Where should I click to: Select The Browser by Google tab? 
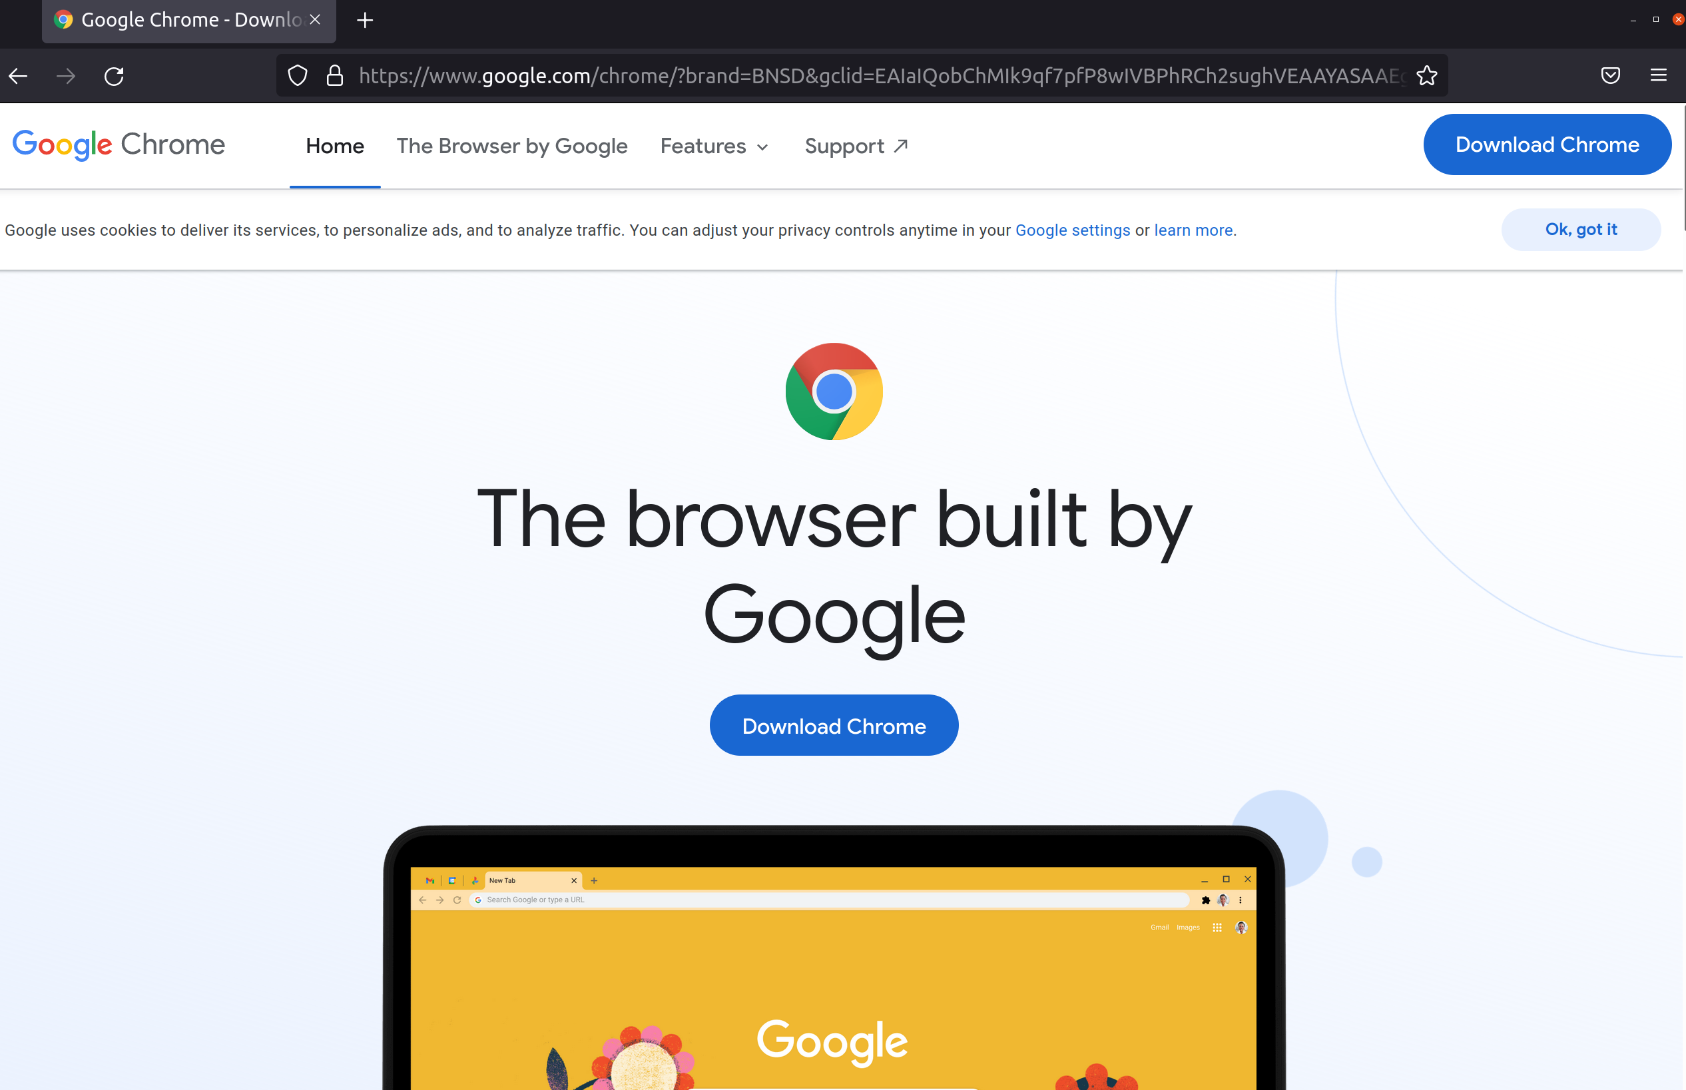pos(511,145)
